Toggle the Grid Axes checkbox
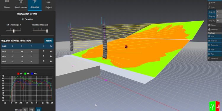 point(209,41)
